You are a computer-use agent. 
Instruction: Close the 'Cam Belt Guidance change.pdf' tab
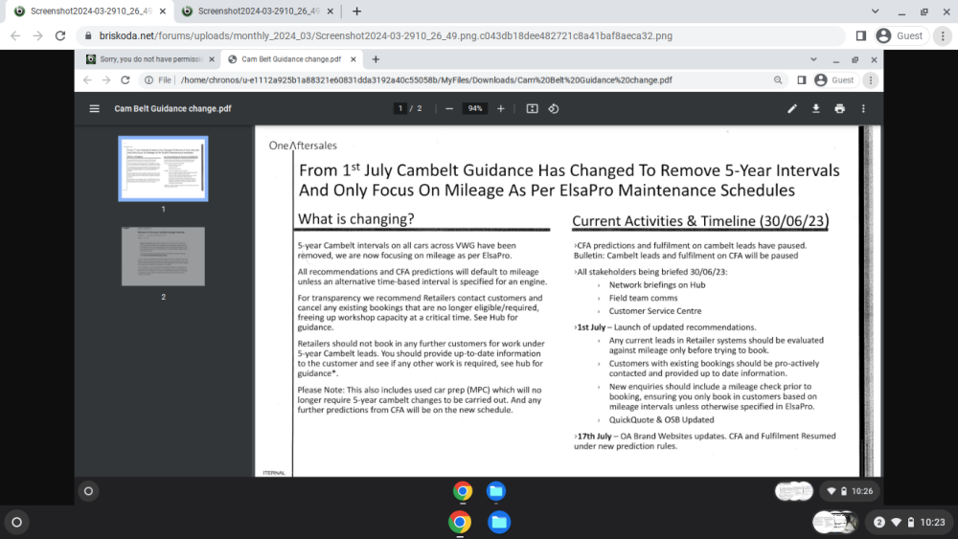point(354,59)
